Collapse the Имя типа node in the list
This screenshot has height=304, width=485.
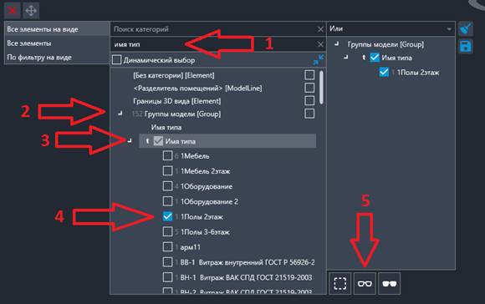coord(130,141)
